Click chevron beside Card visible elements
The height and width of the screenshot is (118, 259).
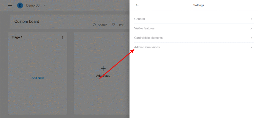251,38
